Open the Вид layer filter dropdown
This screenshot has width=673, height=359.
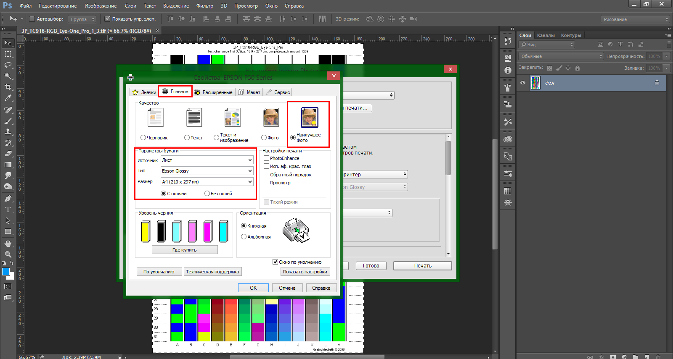(547, 45)
